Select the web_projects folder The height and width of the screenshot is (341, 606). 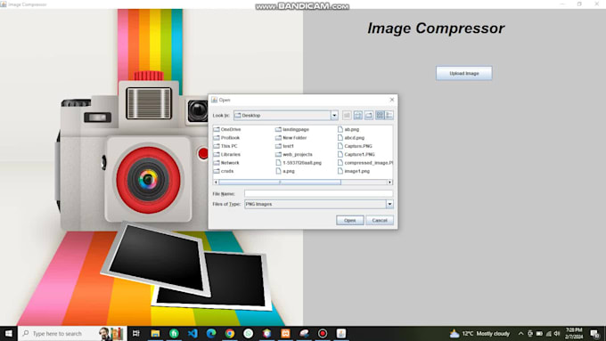[x=294, y=154]
